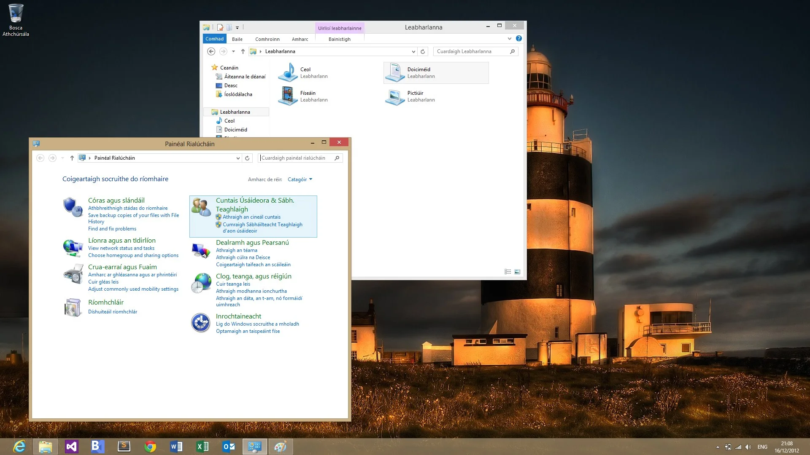Viewport: 810px width, 455px height.
Task: Click ENG language indicator in taskbar
Action: click(762, 447)
